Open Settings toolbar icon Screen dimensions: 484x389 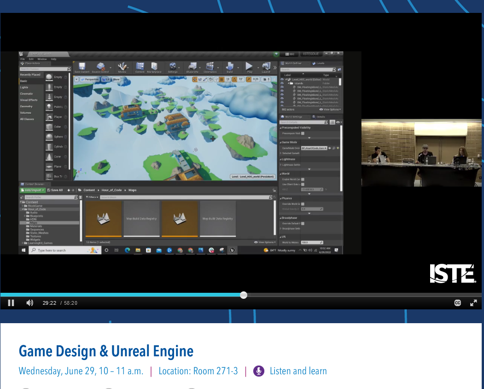point(173,68)
